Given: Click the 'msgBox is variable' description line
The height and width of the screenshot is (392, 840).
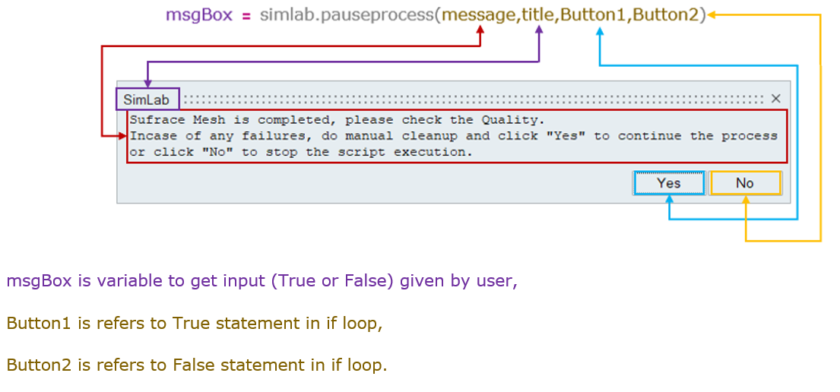Looking at the screenshot, I should point(262,281).
